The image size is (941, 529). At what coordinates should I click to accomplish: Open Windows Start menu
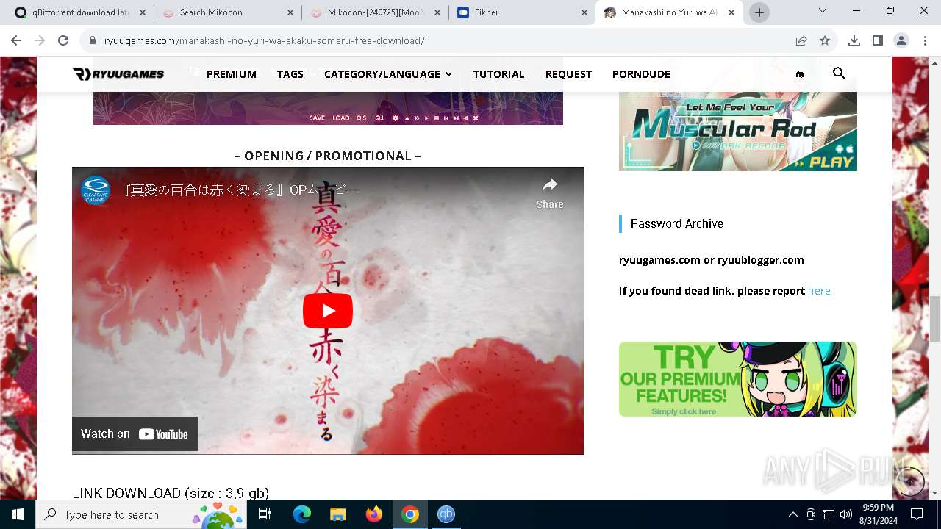coord(18,514)
